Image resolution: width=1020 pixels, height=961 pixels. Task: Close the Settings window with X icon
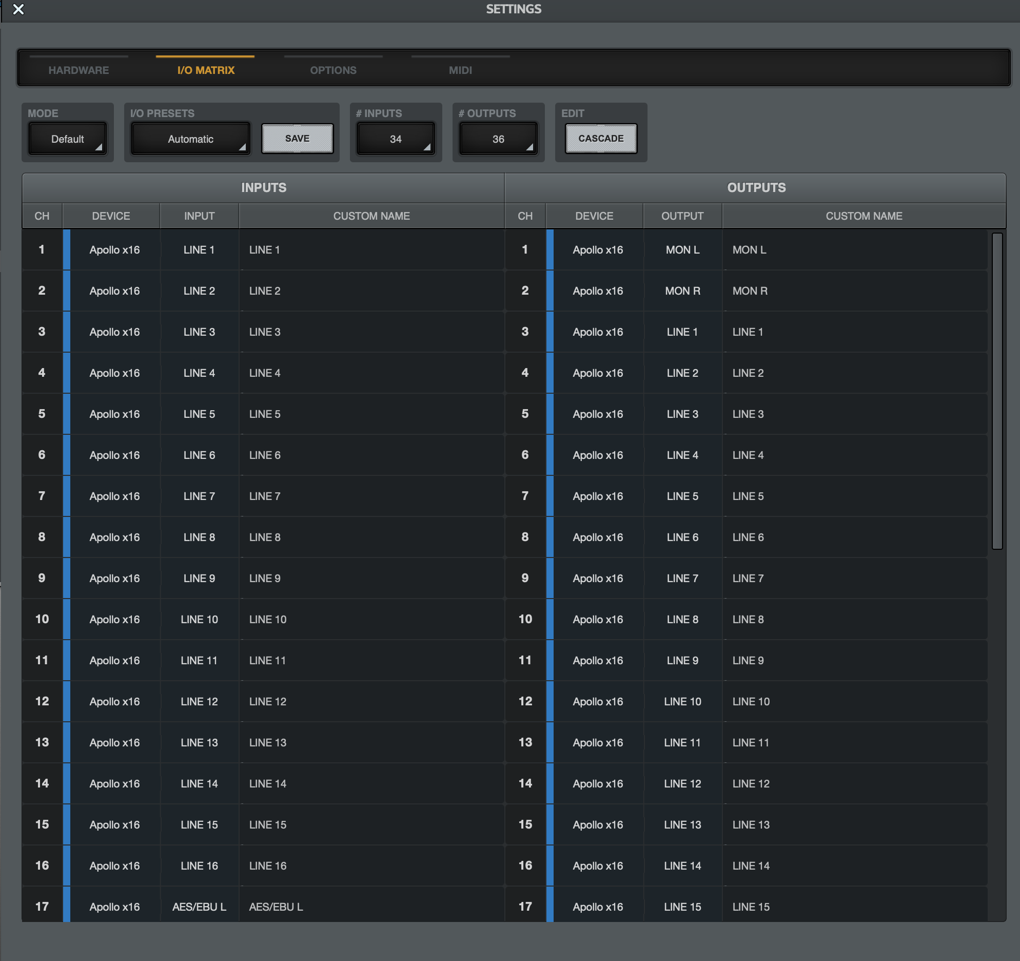18,9
